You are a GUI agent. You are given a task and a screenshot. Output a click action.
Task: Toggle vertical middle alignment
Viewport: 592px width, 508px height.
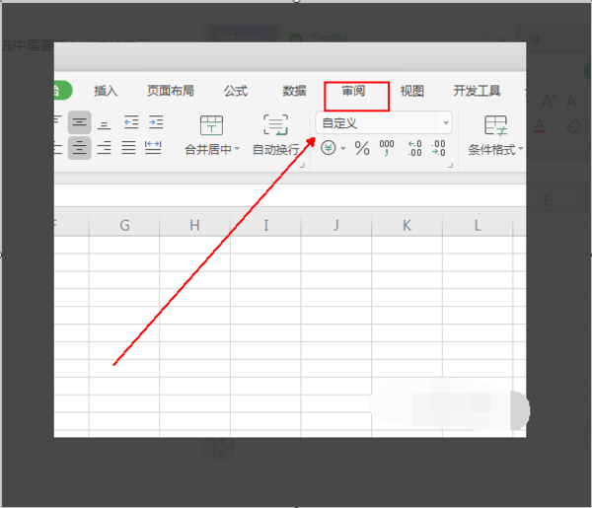coord(79,122)
